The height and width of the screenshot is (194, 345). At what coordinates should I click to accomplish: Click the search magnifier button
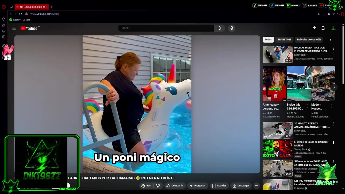click(x=220, y=28)
